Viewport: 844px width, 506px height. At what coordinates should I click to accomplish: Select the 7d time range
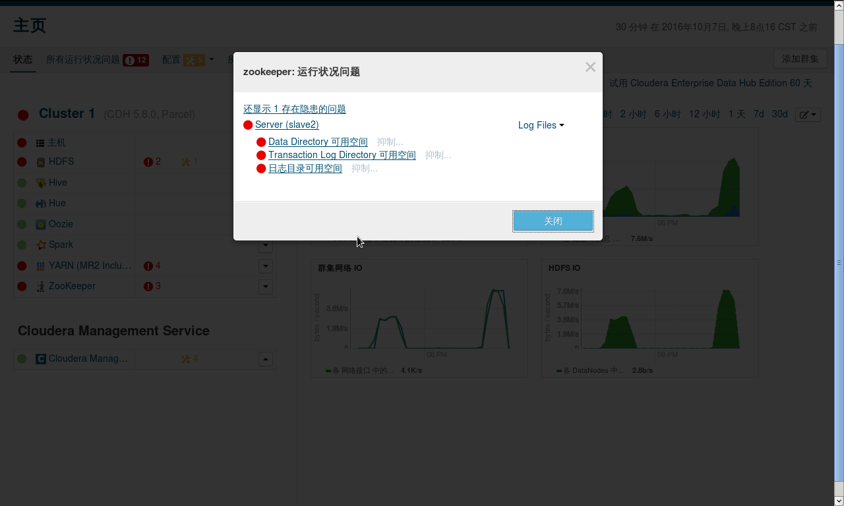(x=759, y=114)
